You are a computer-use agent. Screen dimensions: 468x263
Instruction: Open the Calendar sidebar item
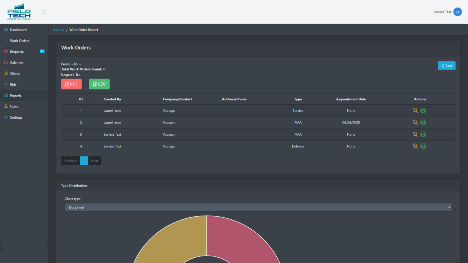[x=17, y=62]
